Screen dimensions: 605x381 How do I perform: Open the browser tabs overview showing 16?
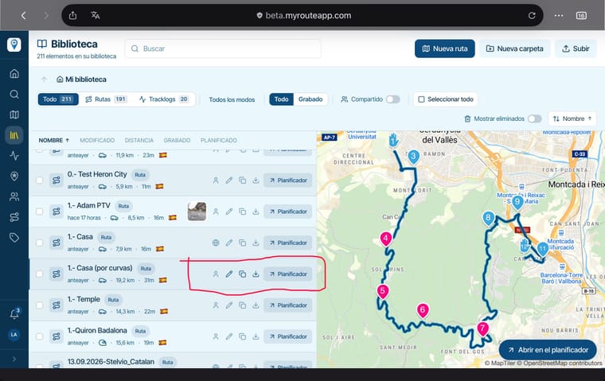pyautogui.click(x=581, y=15)
